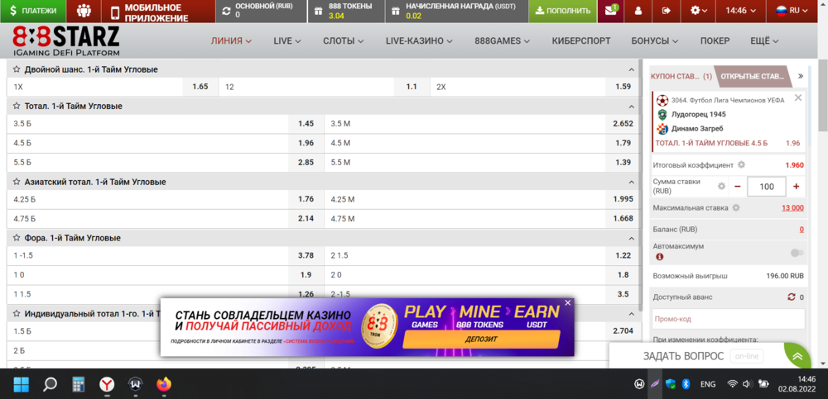This screenshot has width=828, height=399.
Task: Click the 888 Токены gift icon
Action: pyautogui.click(x=318, y=11)
